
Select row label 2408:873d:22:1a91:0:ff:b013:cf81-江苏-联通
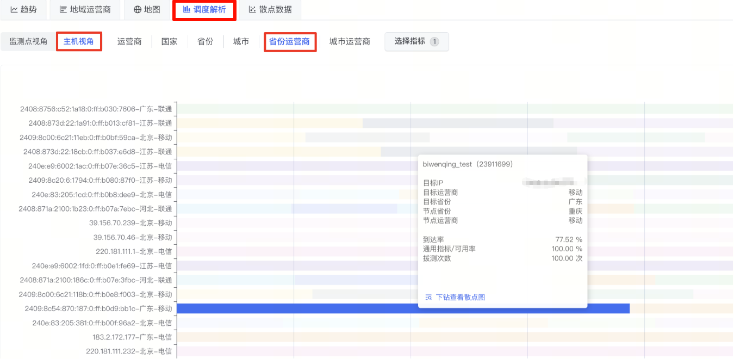tap(100, 123)
